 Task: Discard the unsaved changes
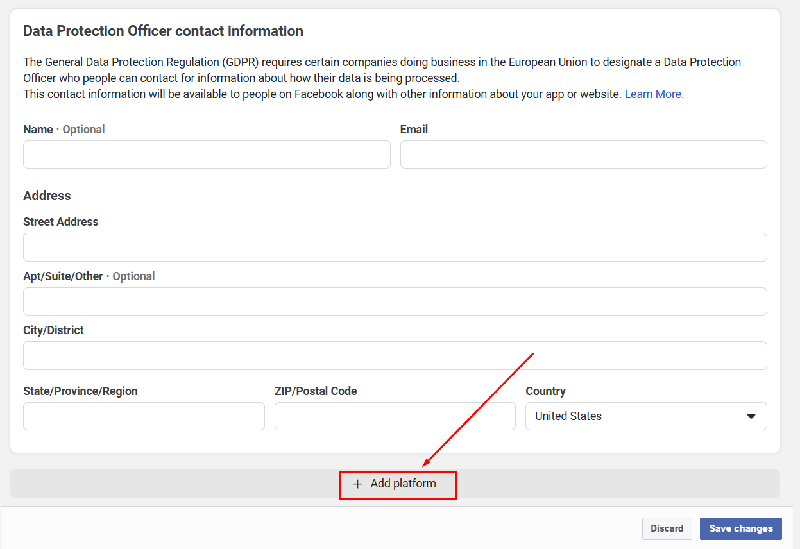[x=667, y=528]
